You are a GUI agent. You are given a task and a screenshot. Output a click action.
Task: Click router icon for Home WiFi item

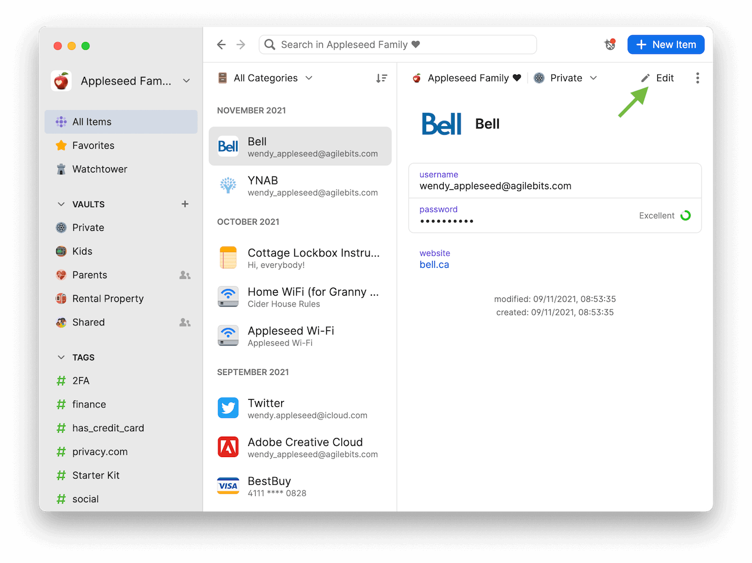(228, 297)
